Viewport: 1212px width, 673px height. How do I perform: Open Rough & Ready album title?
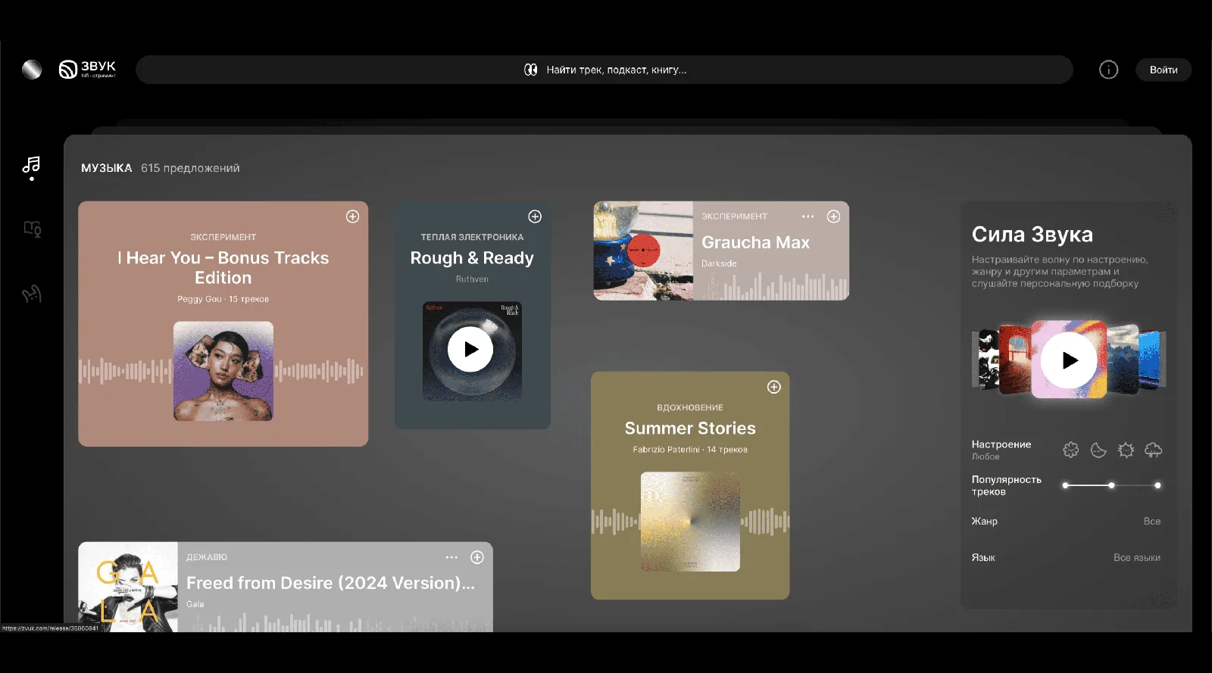[472, 258]
